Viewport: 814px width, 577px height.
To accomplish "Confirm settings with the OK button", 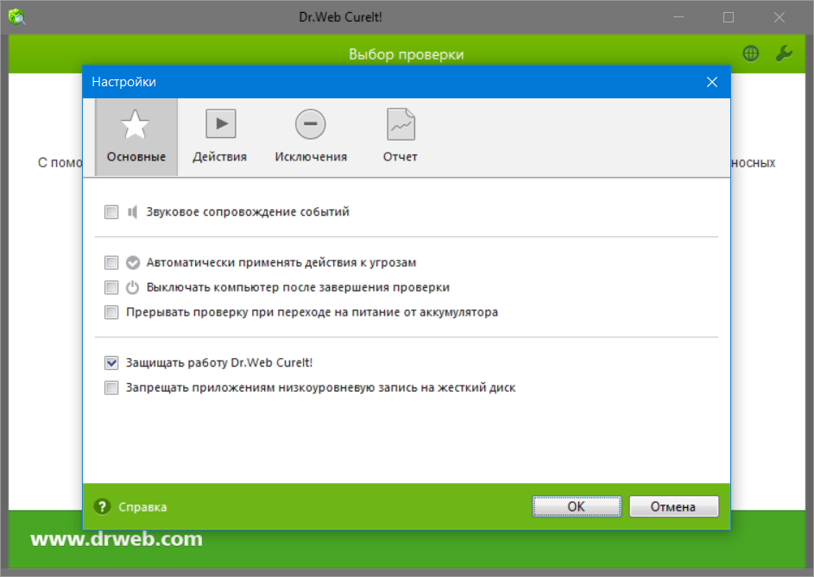I will (x=577, y=506).
